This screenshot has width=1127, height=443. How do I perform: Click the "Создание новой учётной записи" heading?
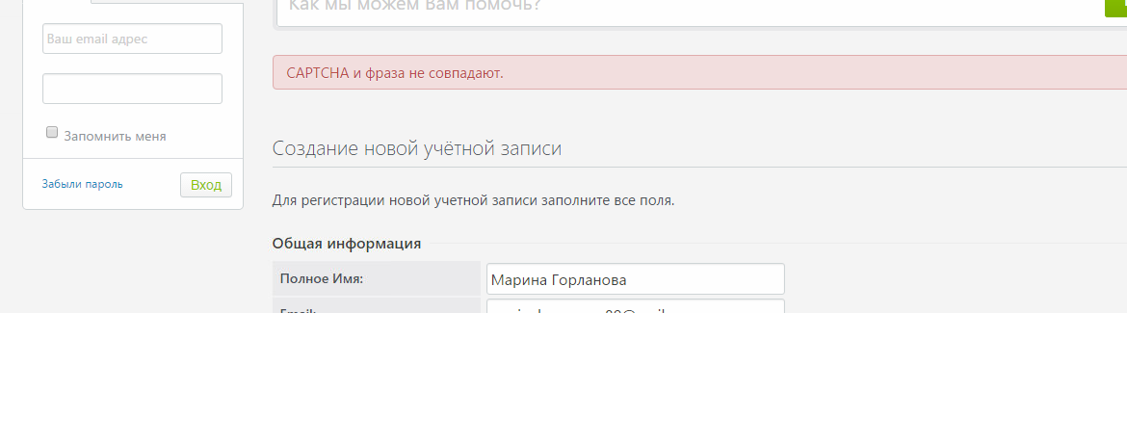pos(416,148)
